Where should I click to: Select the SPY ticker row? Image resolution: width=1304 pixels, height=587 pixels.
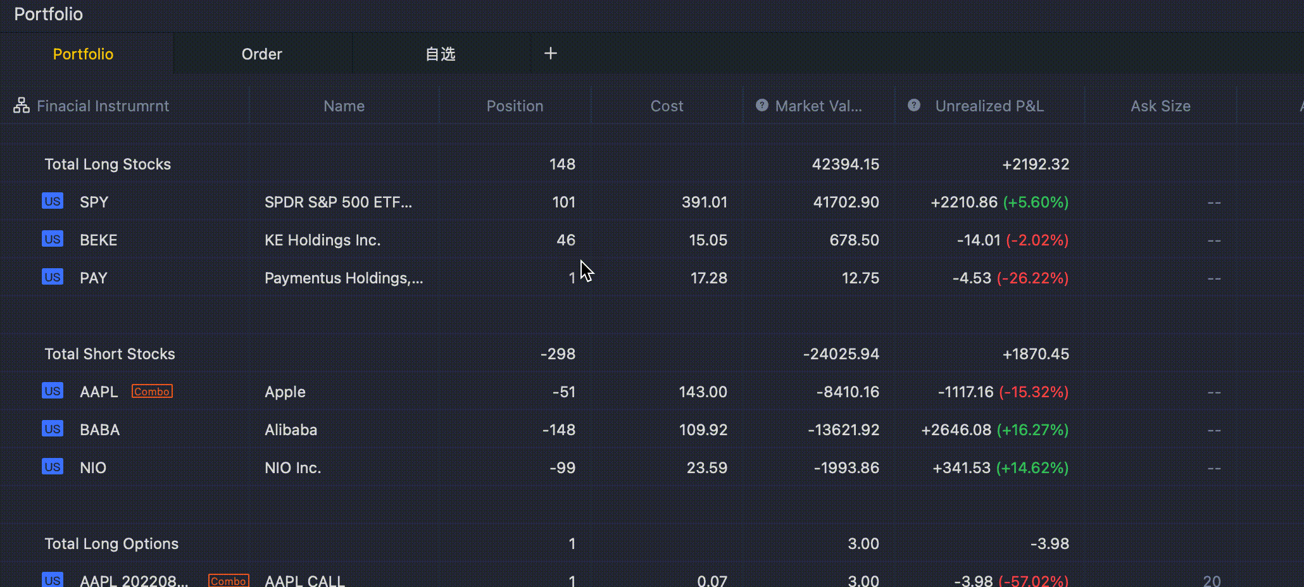coord(94,202)
